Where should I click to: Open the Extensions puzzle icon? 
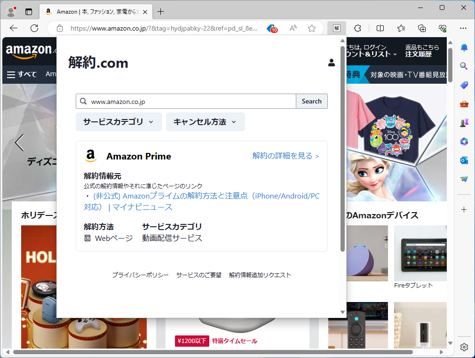pyautogui.click(x=357, y=28)
